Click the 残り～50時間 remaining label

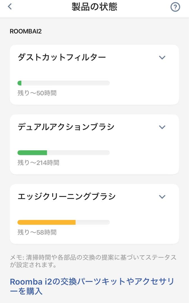click(37, 93)
